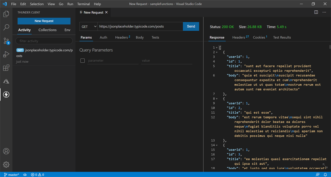Collapse the object at line 8

217,99
